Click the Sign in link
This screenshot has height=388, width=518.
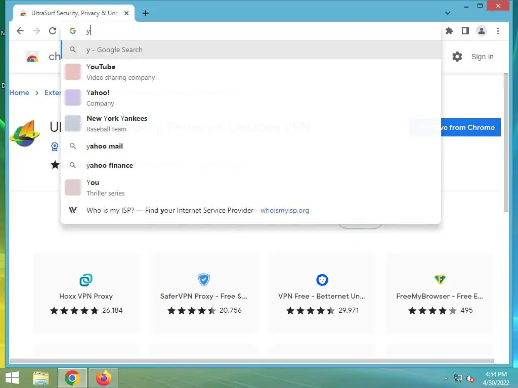482,57
